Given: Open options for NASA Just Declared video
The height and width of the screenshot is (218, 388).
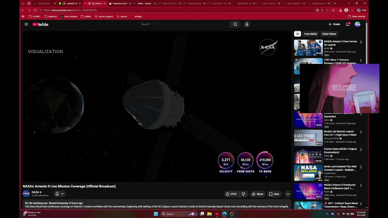Looking at the screenshot, I should point(361,167).
